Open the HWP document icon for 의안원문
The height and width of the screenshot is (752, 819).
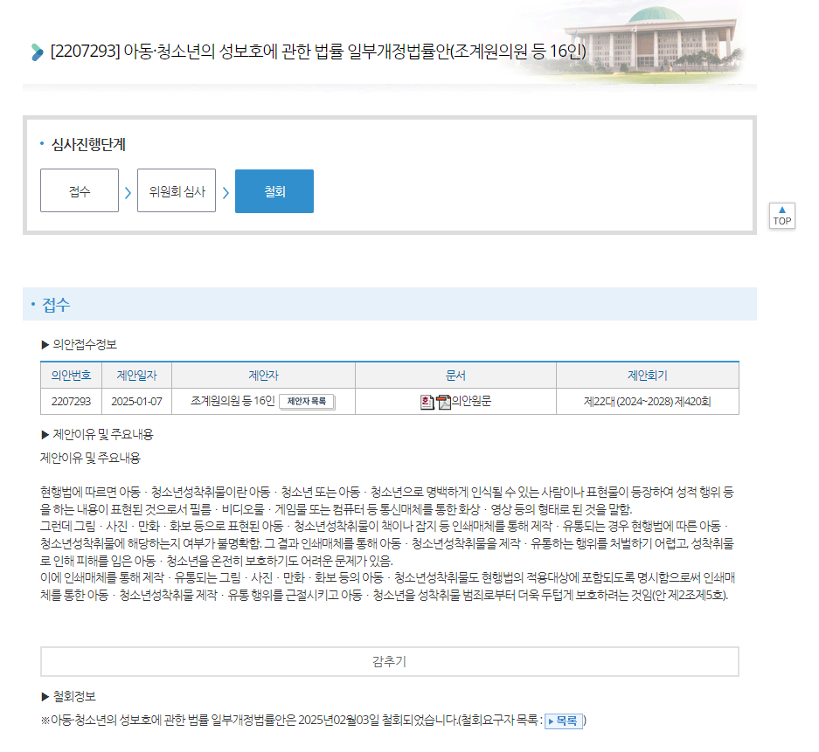coord(427,402)
